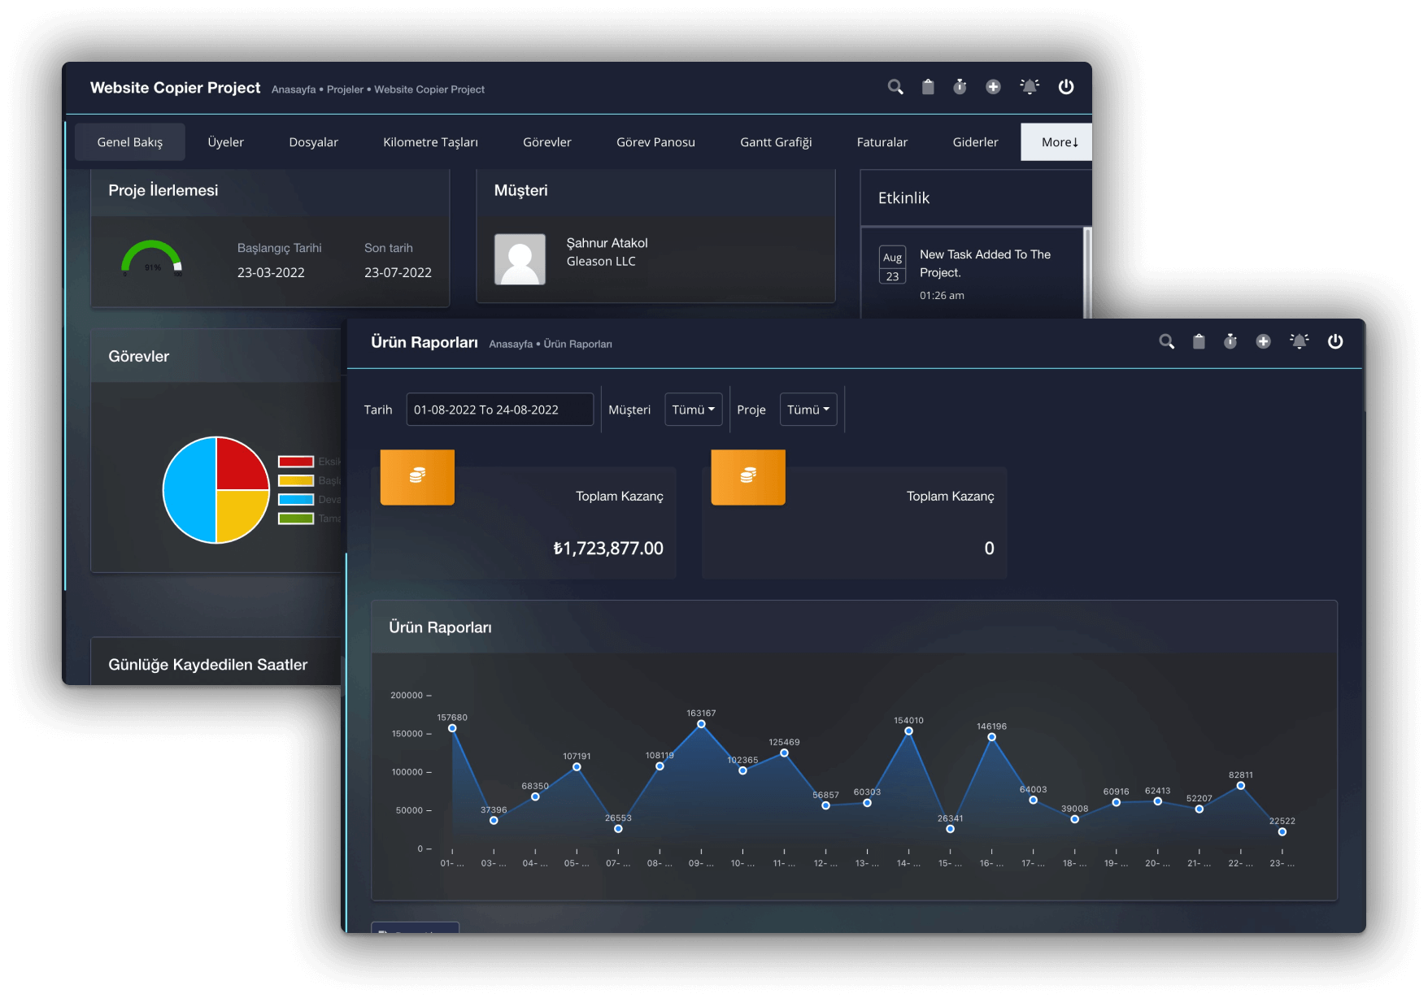The image size is (1428, 998).
Task: Click search icon in Website Copier Project header
Action: [895, 87]
